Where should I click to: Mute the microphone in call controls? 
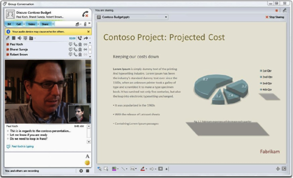[8, 38]
